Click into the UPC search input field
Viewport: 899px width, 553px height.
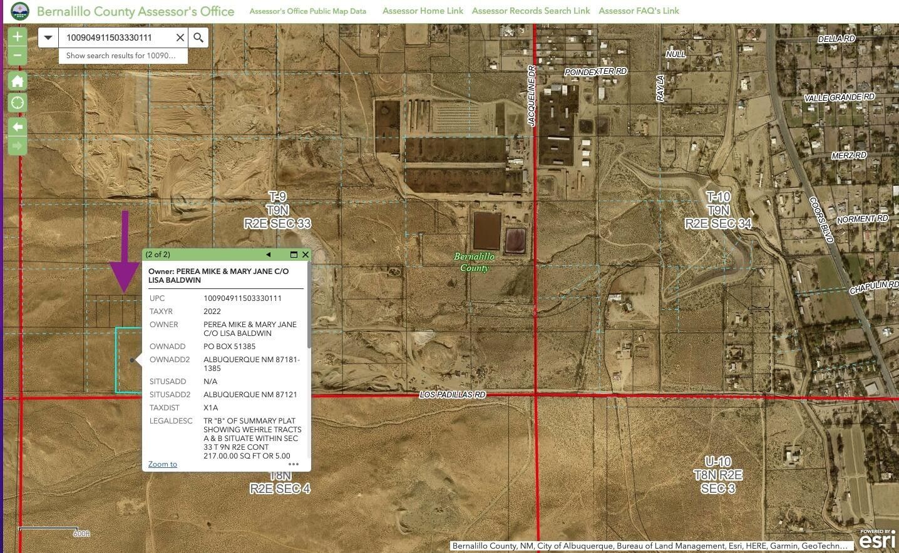(116, 38)
